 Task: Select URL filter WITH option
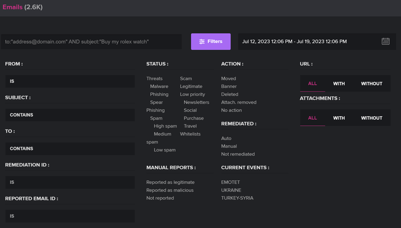339,83
